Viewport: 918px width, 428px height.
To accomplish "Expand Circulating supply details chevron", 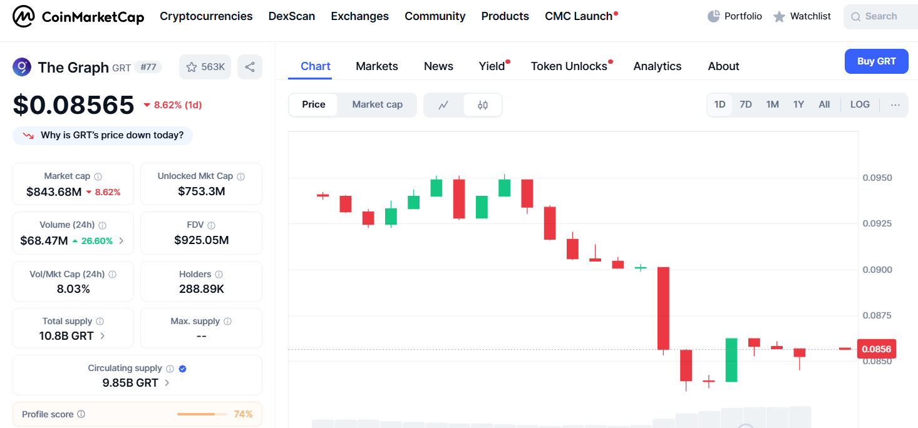I will pos(167,383).
